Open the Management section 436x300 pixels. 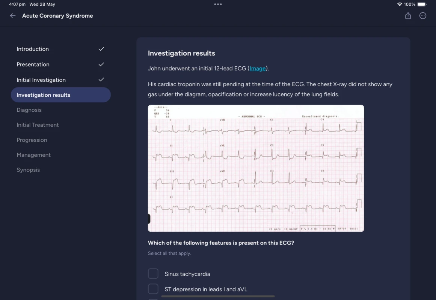coord(33,155)
